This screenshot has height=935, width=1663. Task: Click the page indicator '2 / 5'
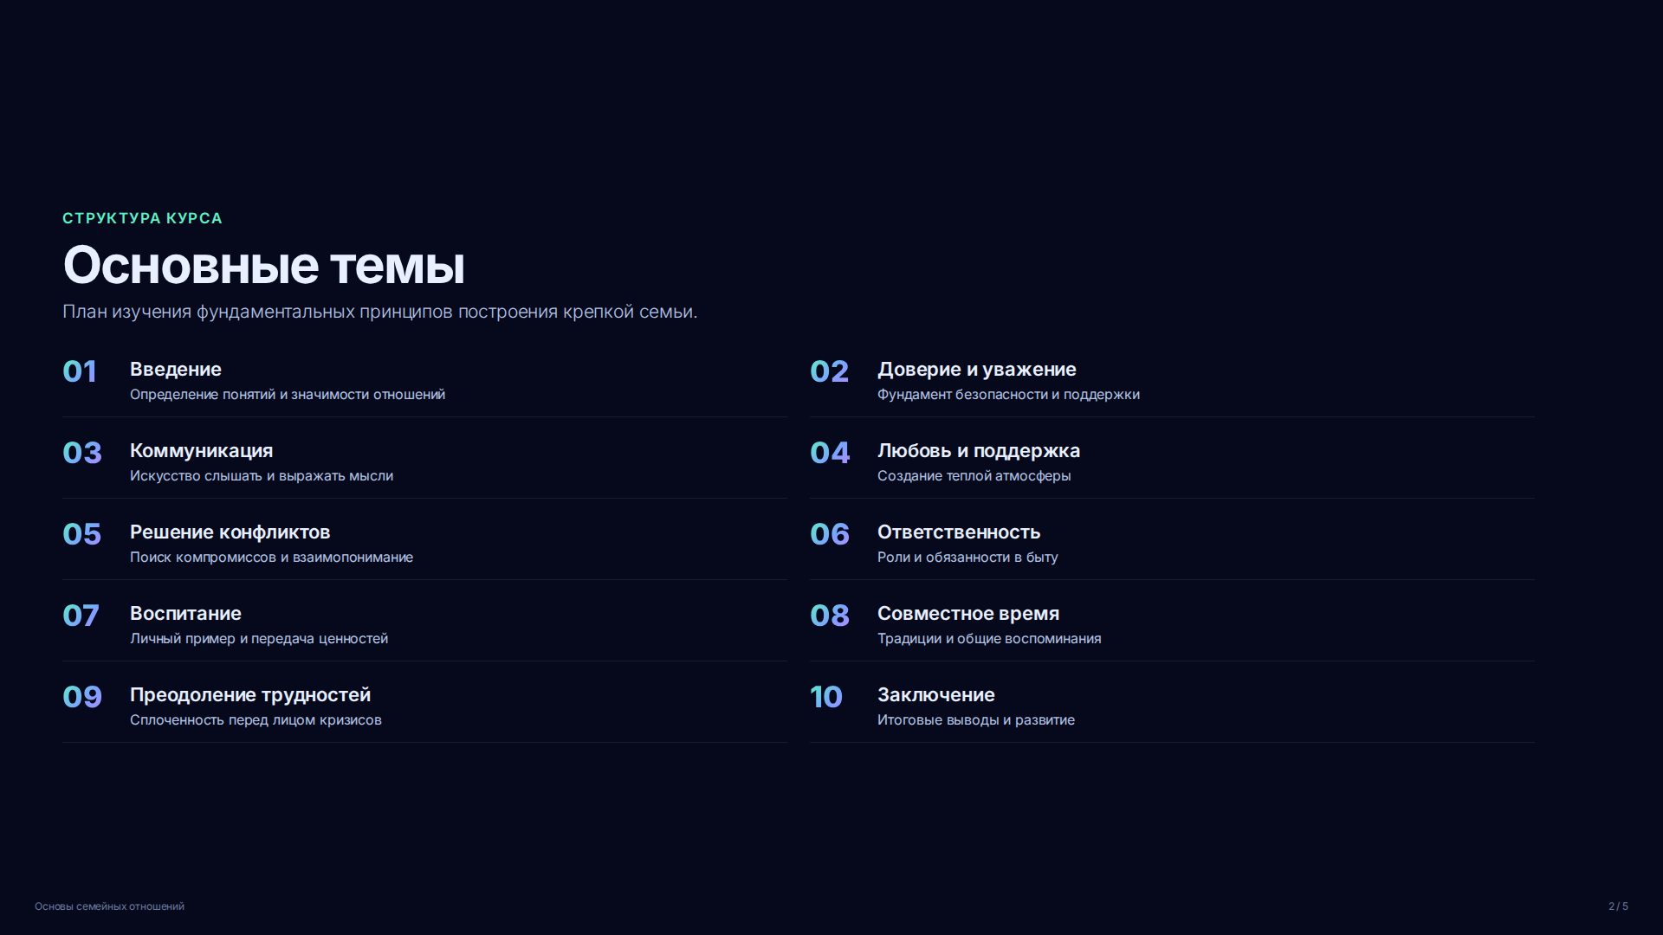coord(1618,906)
